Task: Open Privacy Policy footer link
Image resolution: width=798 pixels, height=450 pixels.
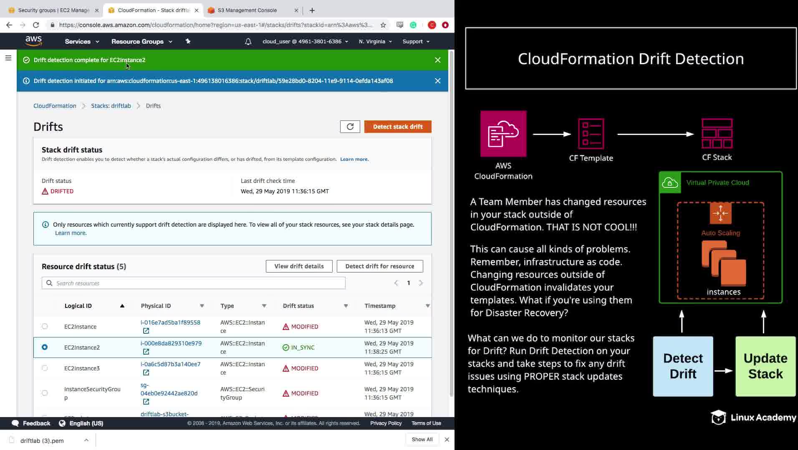Action: (386, 423)
